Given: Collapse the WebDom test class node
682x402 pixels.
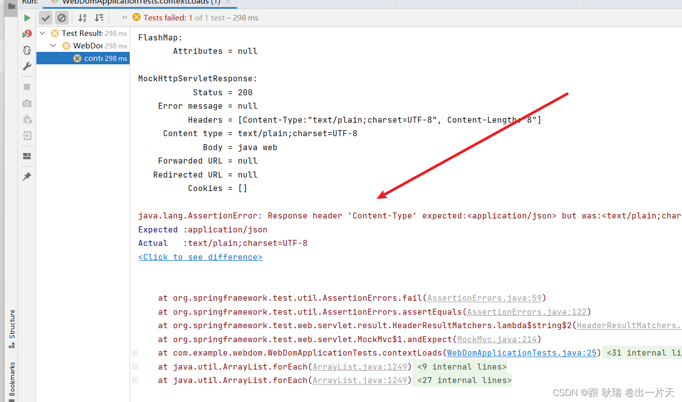Looking at the screenshot, I should point(54,46).
